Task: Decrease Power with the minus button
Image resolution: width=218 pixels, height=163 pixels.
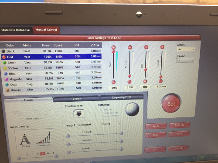Action: (113, 82)
